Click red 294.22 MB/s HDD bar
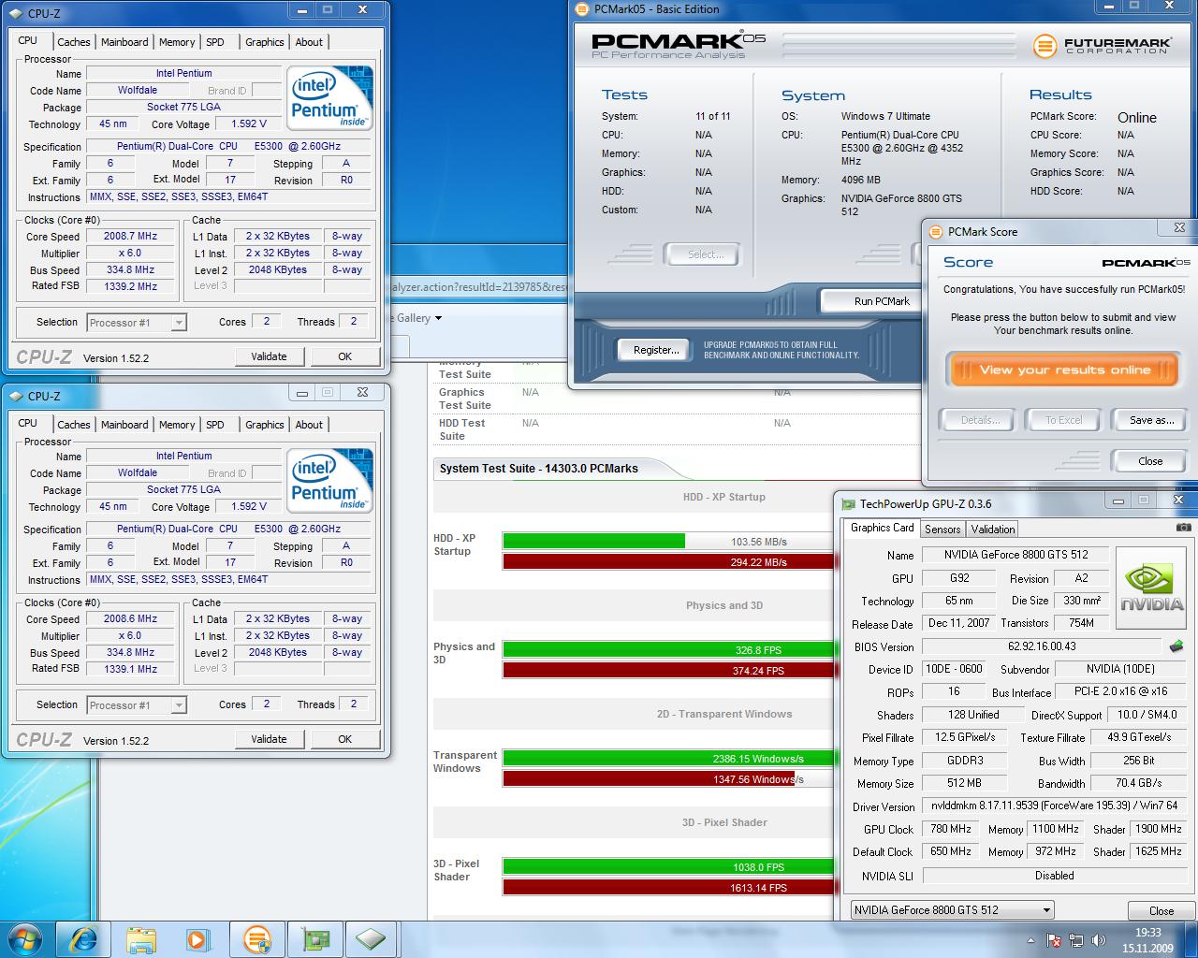 [669, 561]
